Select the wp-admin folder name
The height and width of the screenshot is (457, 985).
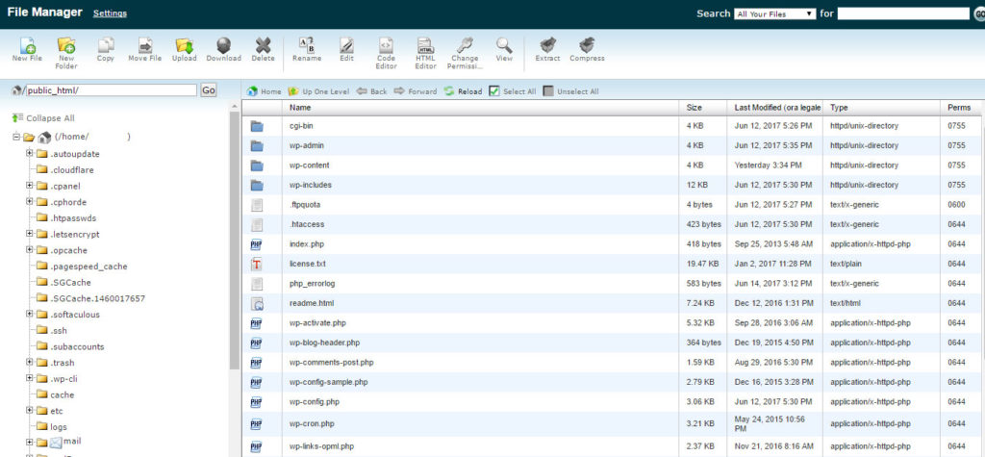tap(307, 146)
